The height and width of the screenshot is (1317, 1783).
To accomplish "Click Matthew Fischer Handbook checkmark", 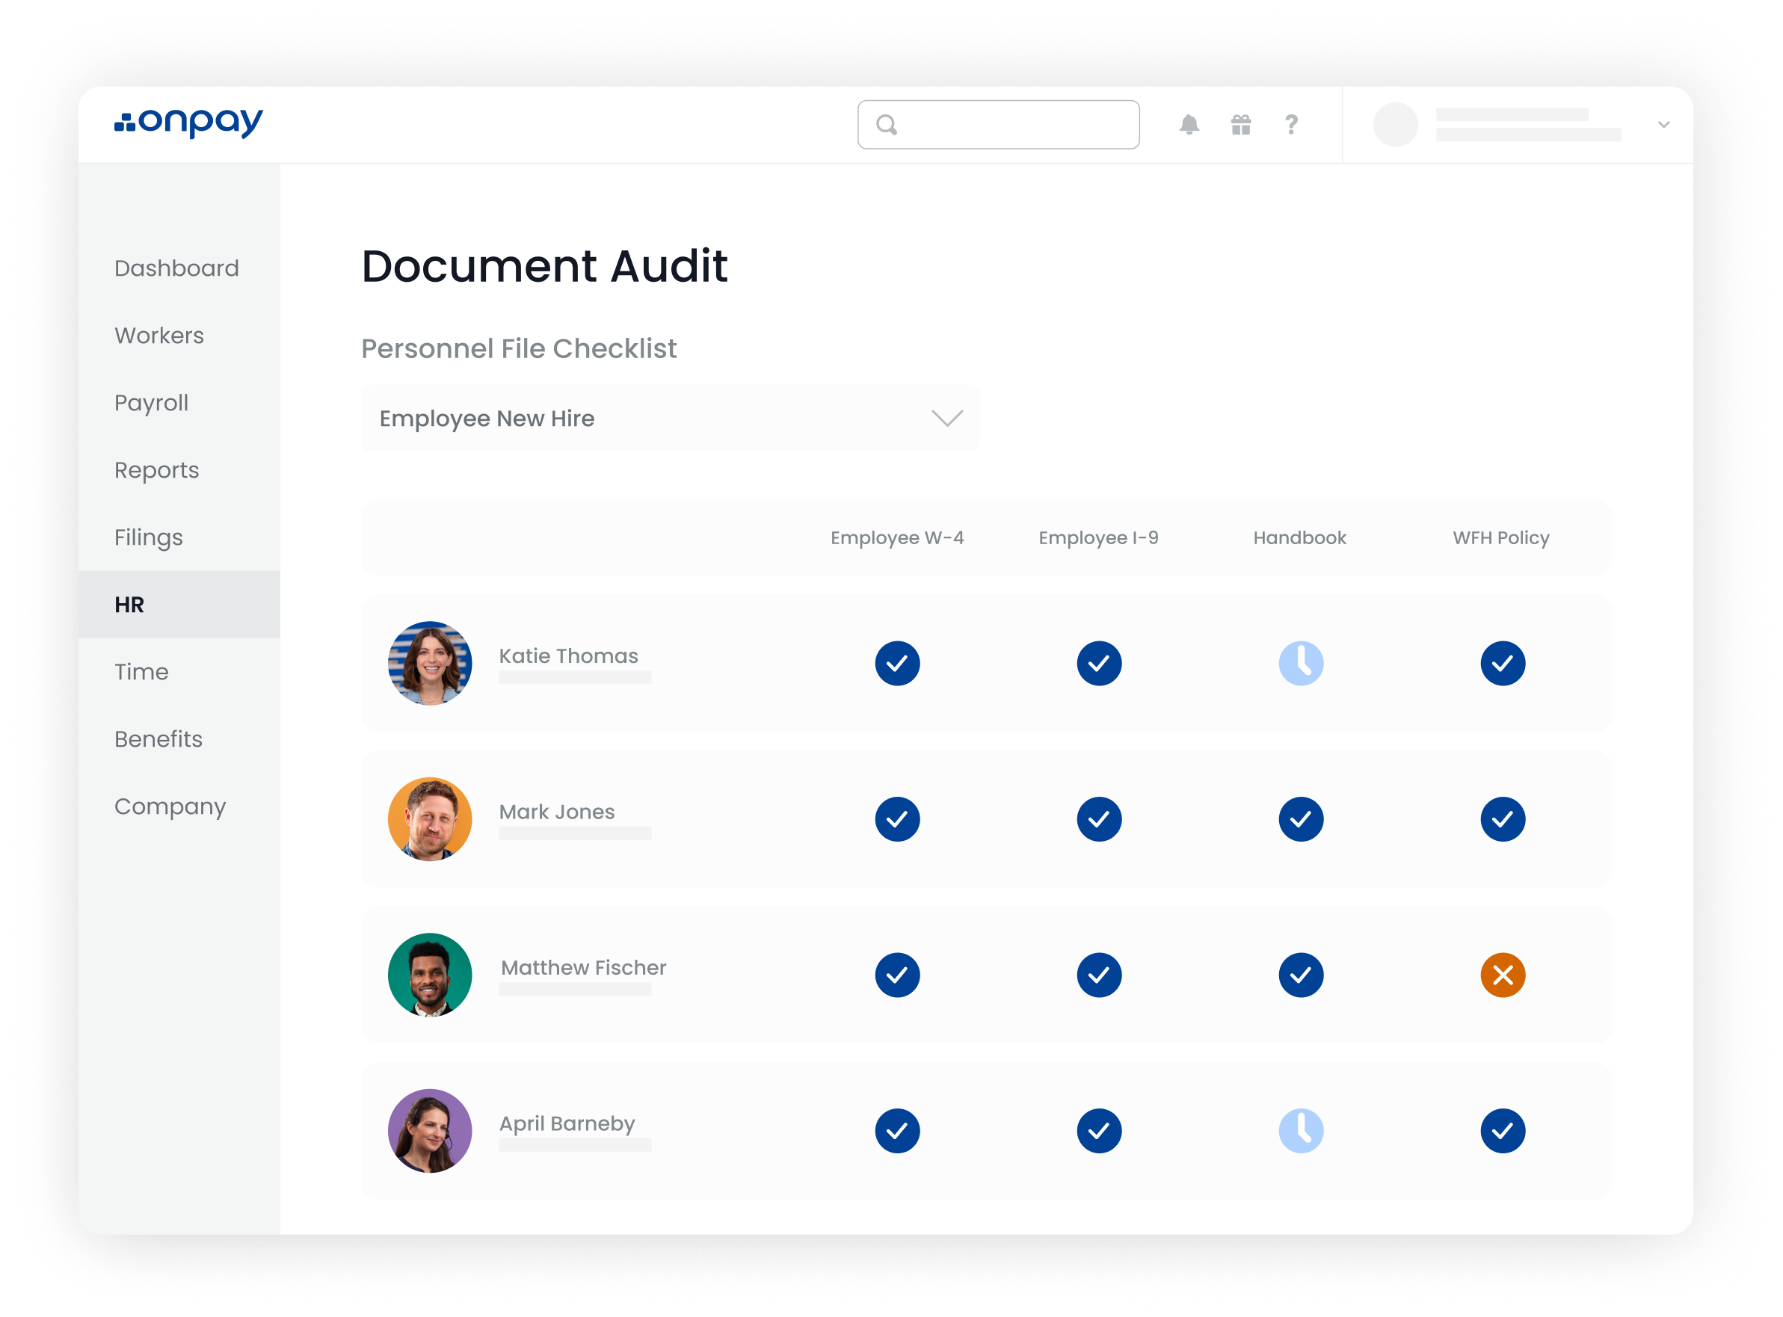I will [1301, 975].
